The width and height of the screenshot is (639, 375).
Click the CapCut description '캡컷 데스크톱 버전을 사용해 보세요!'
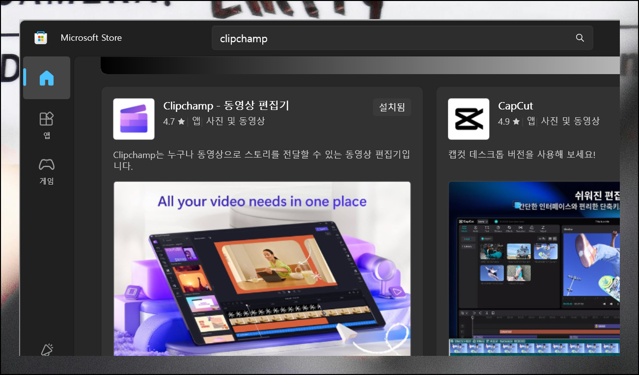click(x=522, y=154)
